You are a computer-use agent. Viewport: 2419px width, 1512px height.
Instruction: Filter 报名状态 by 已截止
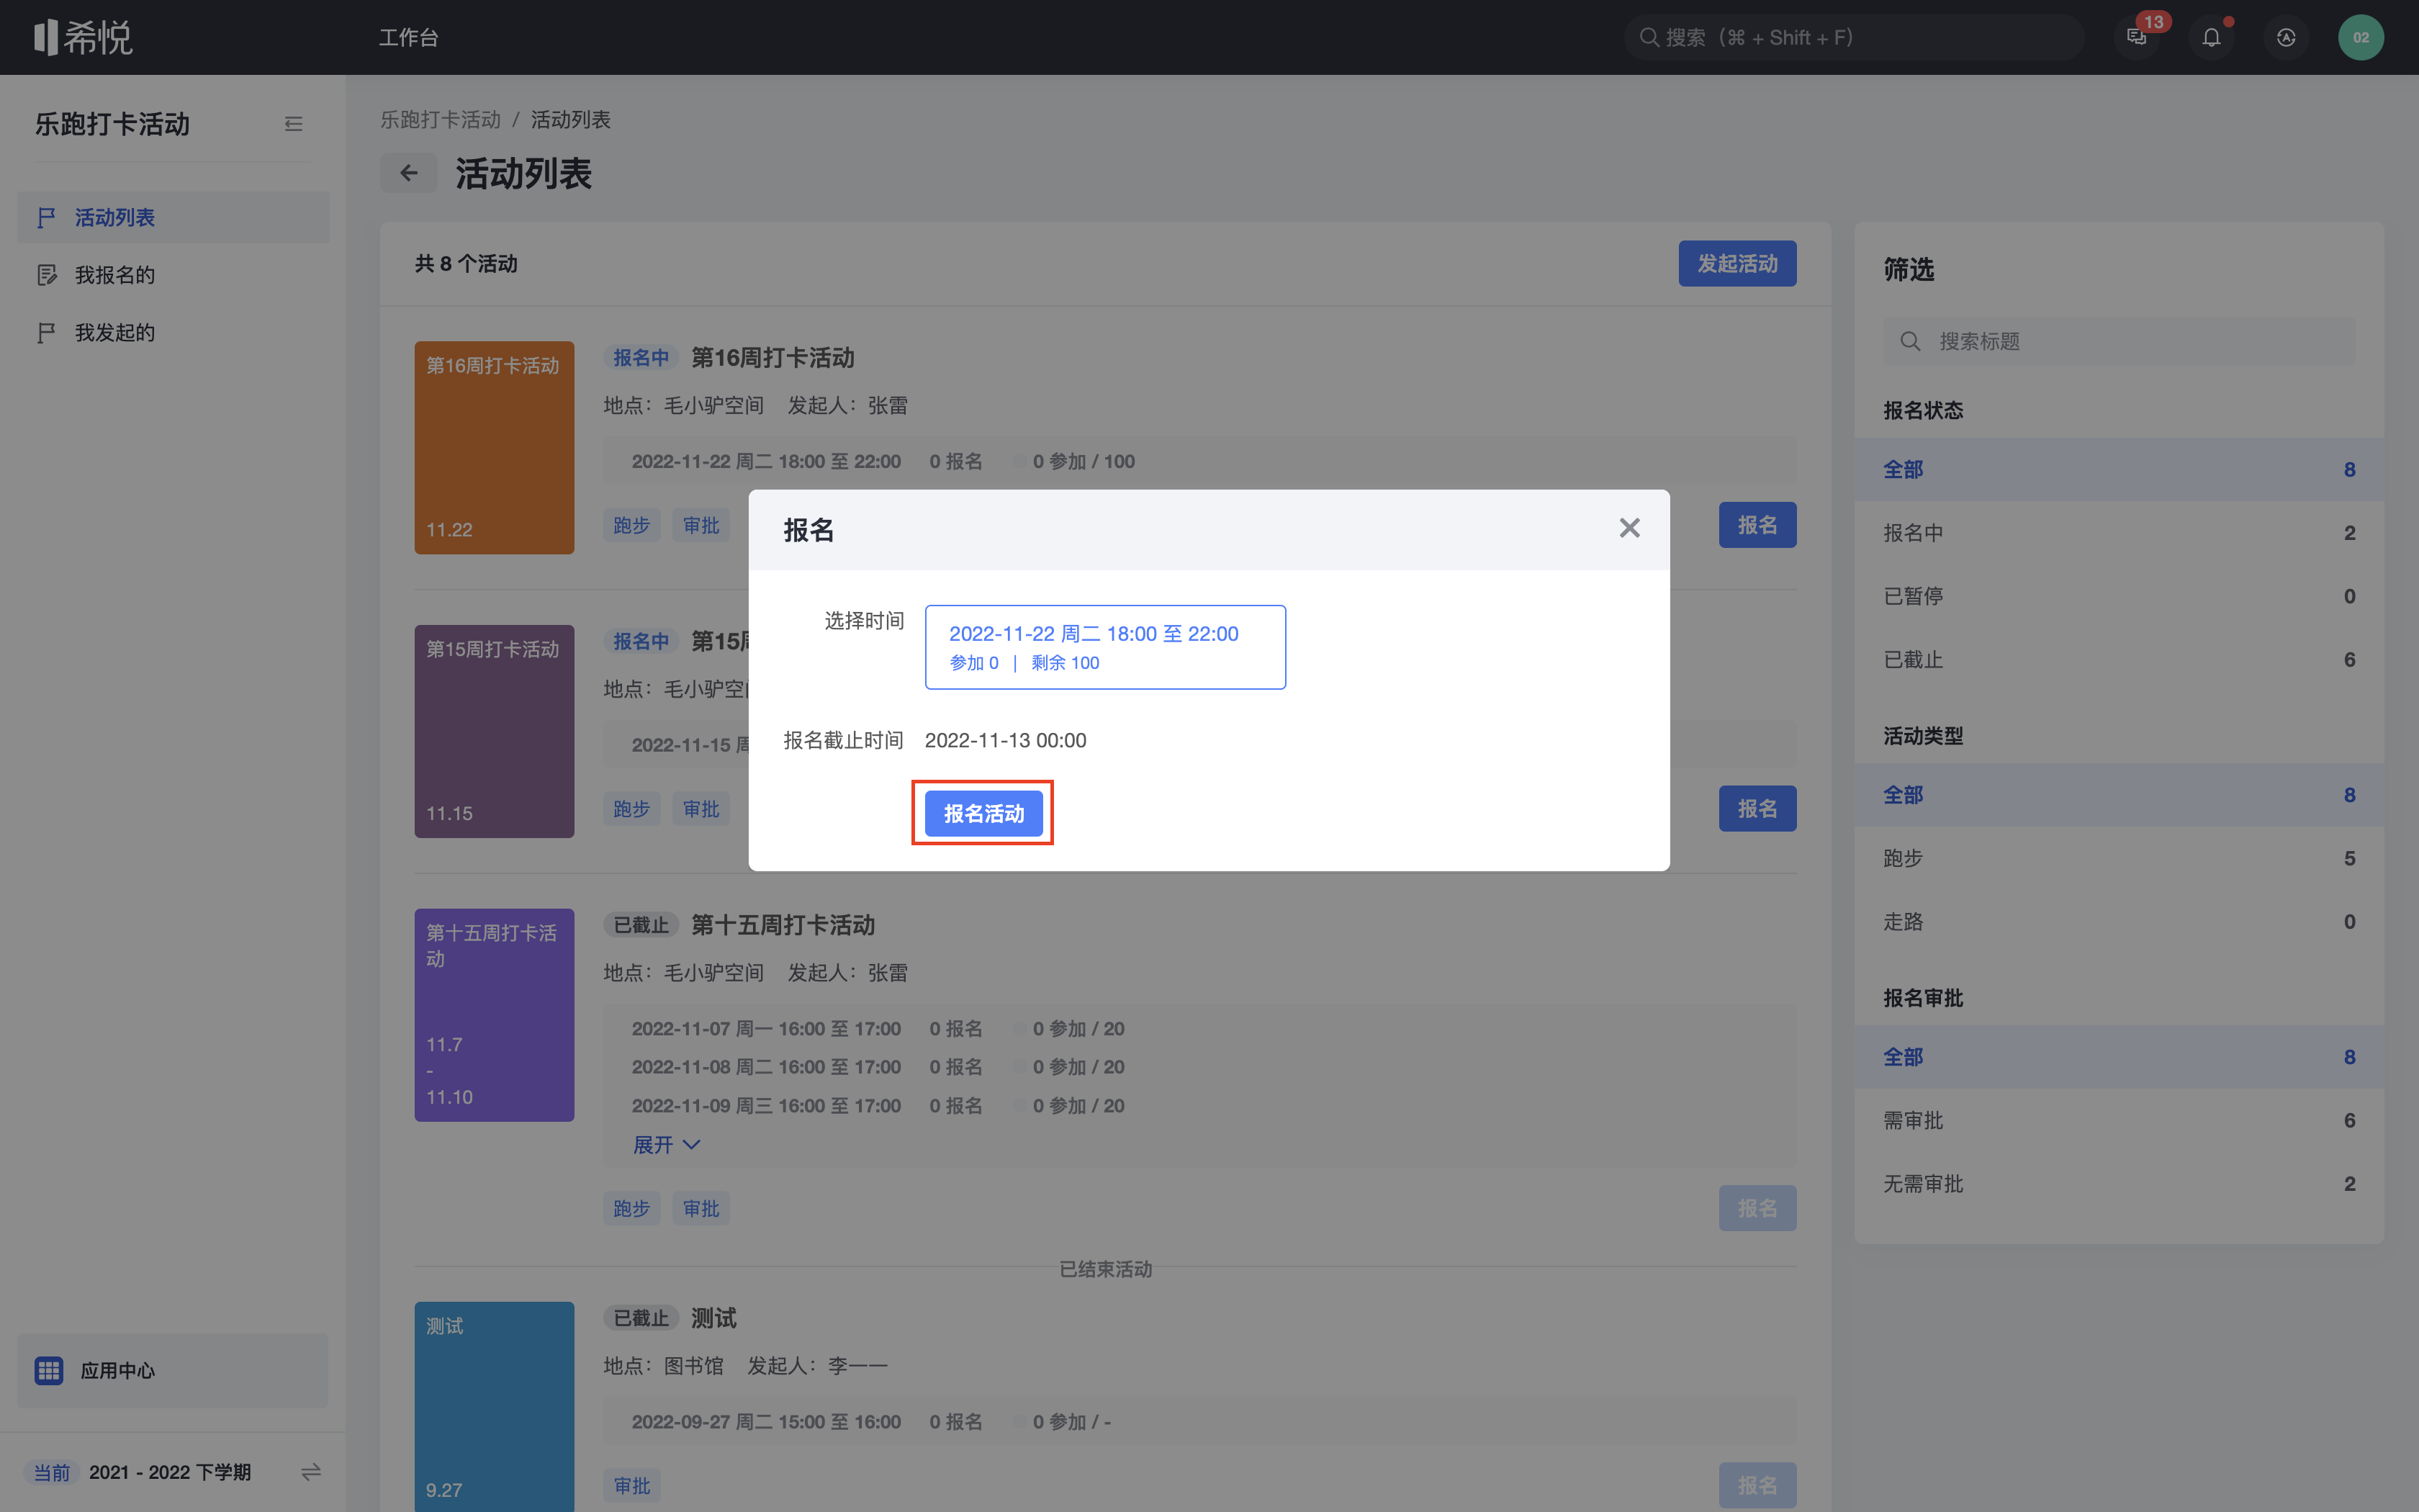pos(2119,660)
